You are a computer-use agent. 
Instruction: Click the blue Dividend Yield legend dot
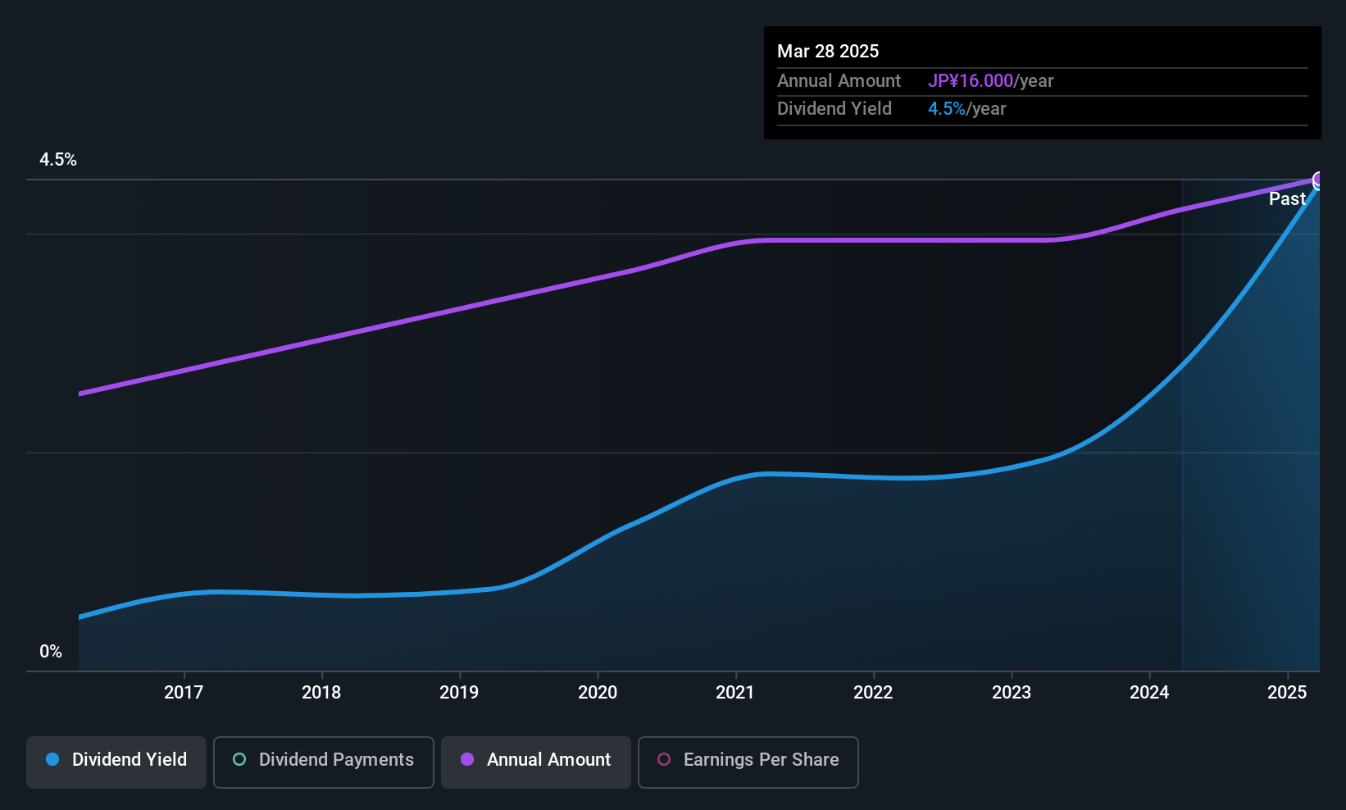52,760
